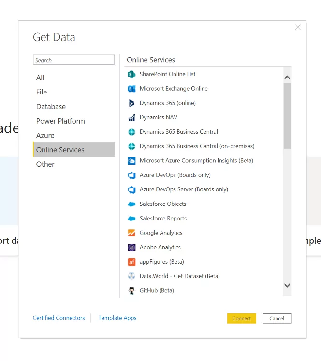Click the Google Analytics icon
This screenshot has width=321, height=361.
[131, 233]
